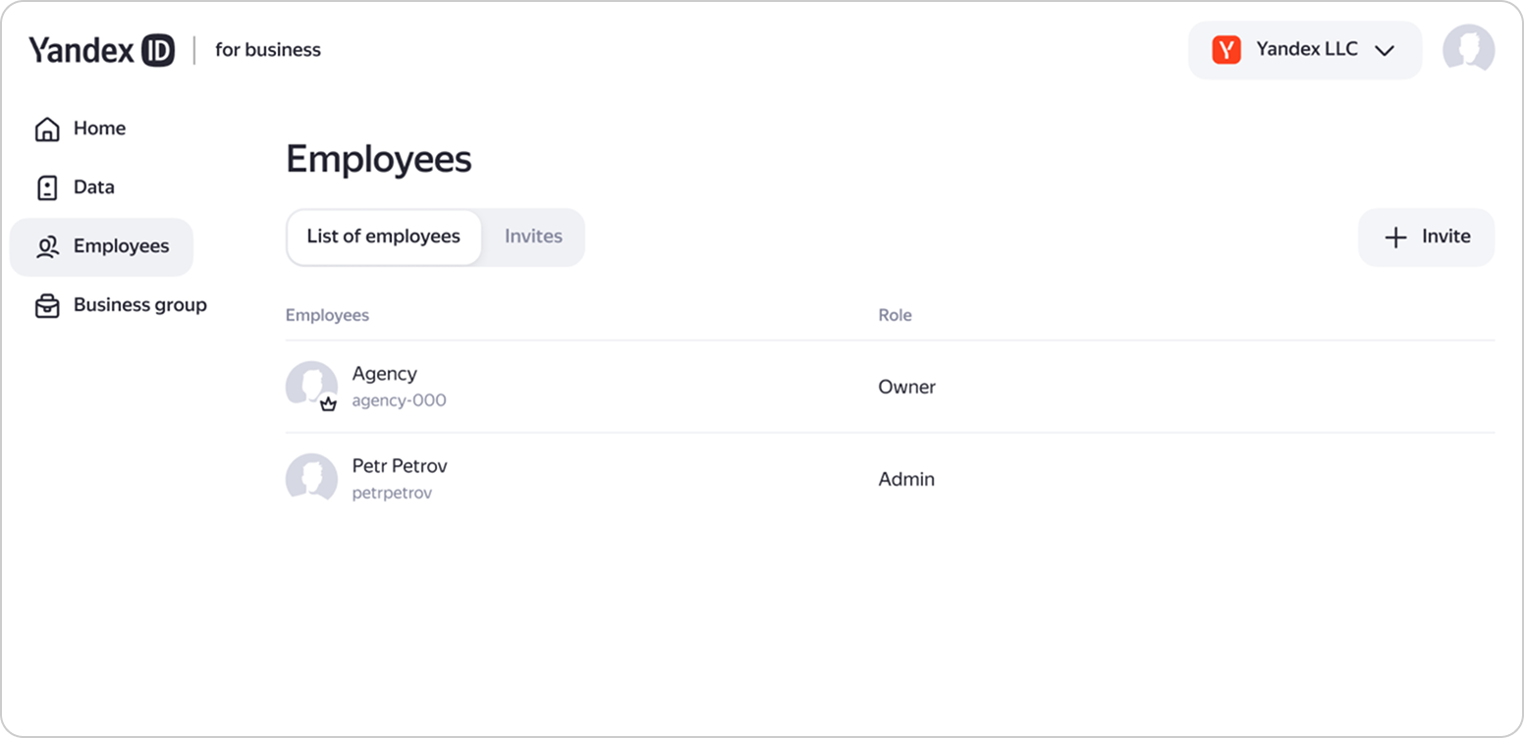The width and height of the screenshot is (1524, 738).
Task: Click the Admin role of Petr Petrov
Action: [905, 480]
